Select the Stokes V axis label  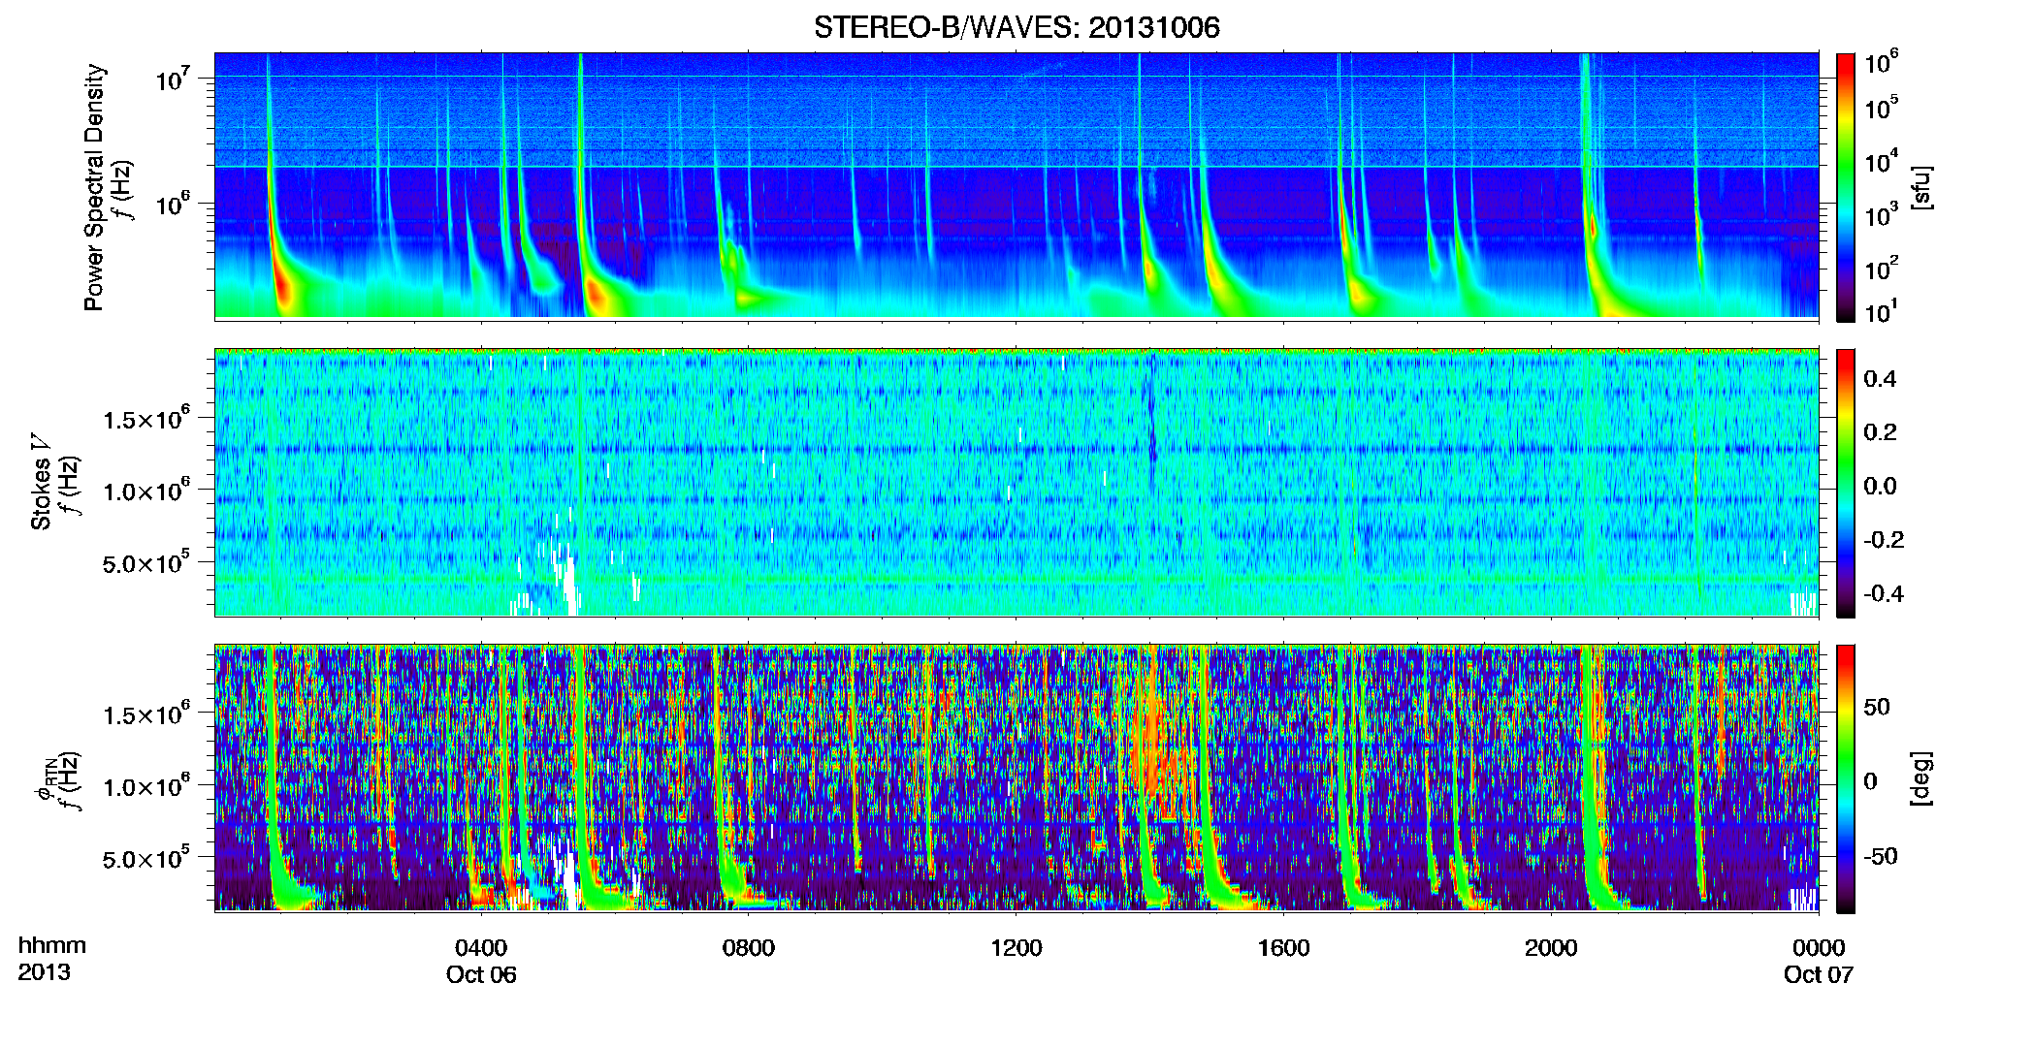pos(41,482)
